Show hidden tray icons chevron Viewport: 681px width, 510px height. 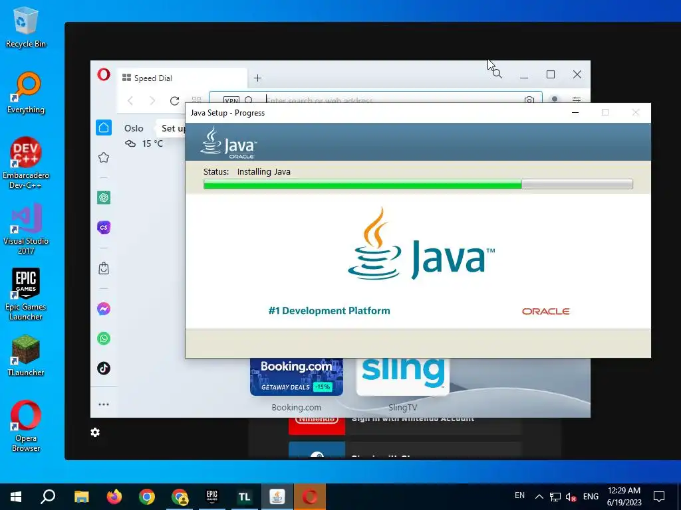click(x=539, y=497)
